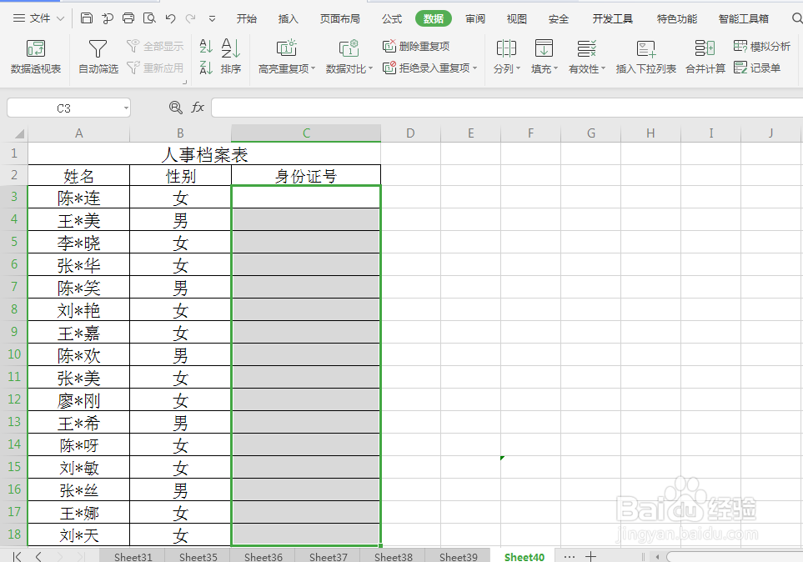Viewport: 803px width, 562px height.
Task: Select the 拒绝录入重复项 reject duplicates tool
Action: pos(425,67)
